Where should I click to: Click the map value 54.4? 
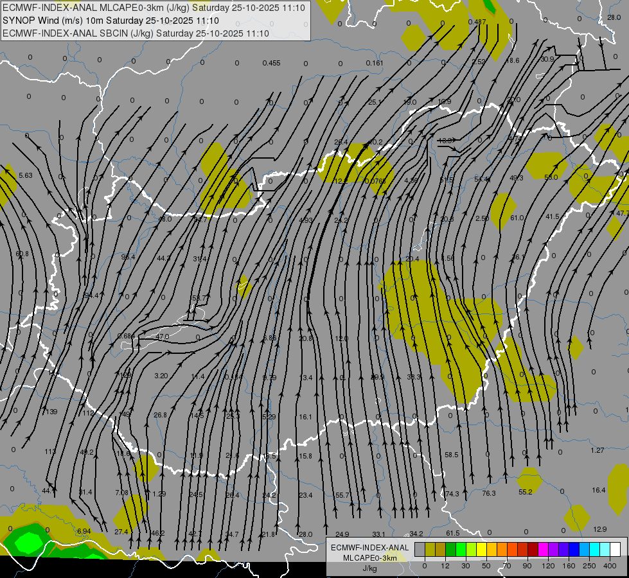coord(481,179)
